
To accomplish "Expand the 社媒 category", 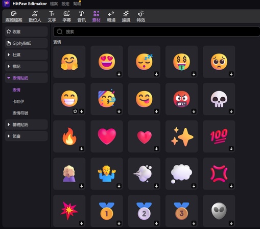I will (26, 55).
